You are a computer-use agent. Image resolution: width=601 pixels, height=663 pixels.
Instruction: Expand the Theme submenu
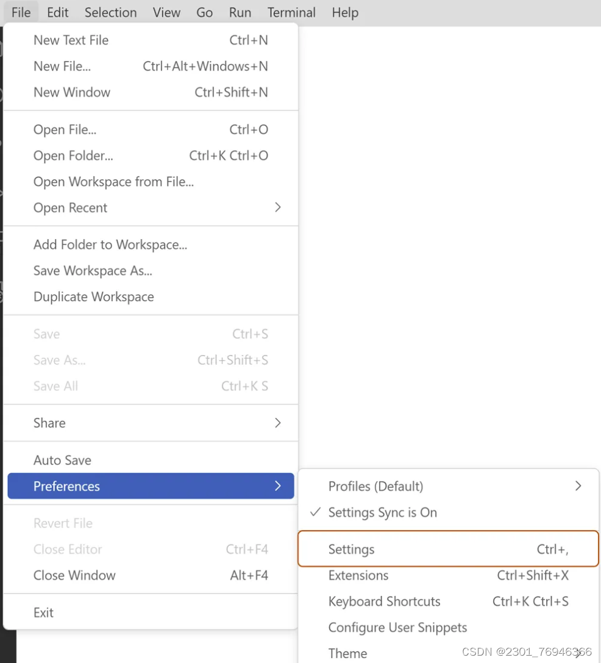click(449, 653)
